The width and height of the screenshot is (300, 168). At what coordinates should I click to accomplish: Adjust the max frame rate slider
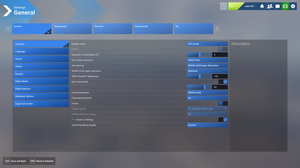200,87
